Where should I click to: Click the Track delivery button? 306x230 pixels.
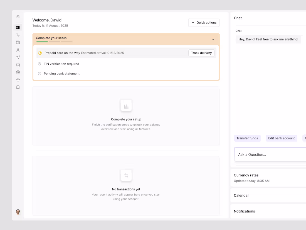click(201, 53)
